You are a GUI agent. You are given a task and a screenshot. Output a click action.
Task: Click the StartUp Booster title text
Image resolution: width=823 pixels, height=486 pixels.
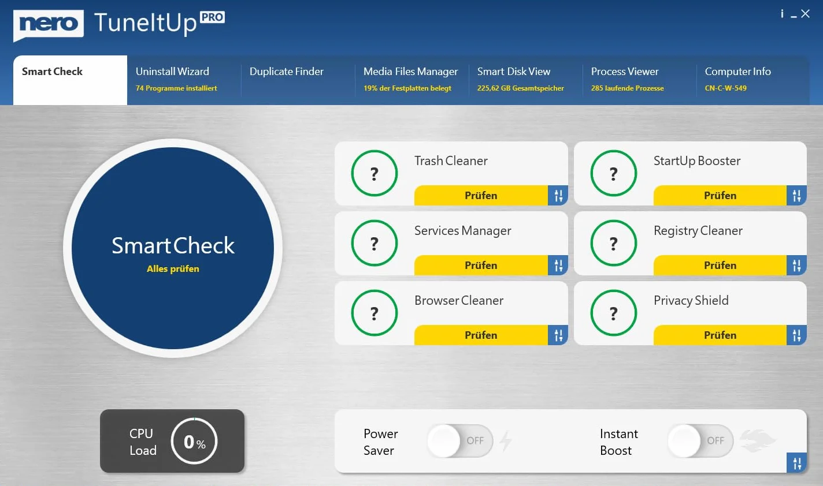tap(697, 161)
